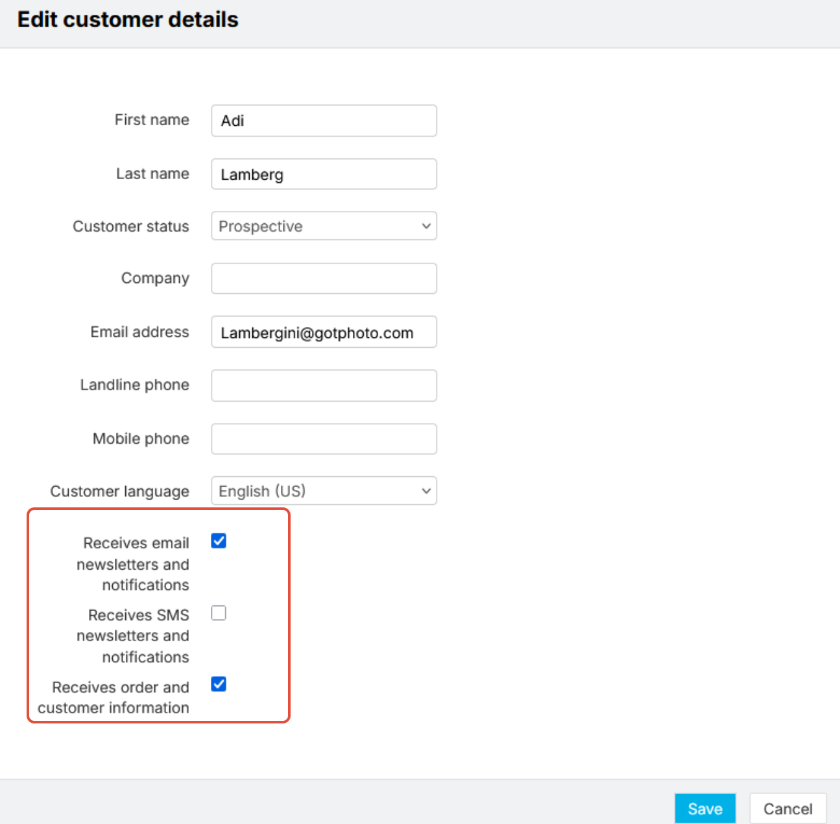Click the Email address label
840x824 pixels.
click(139, 332)
